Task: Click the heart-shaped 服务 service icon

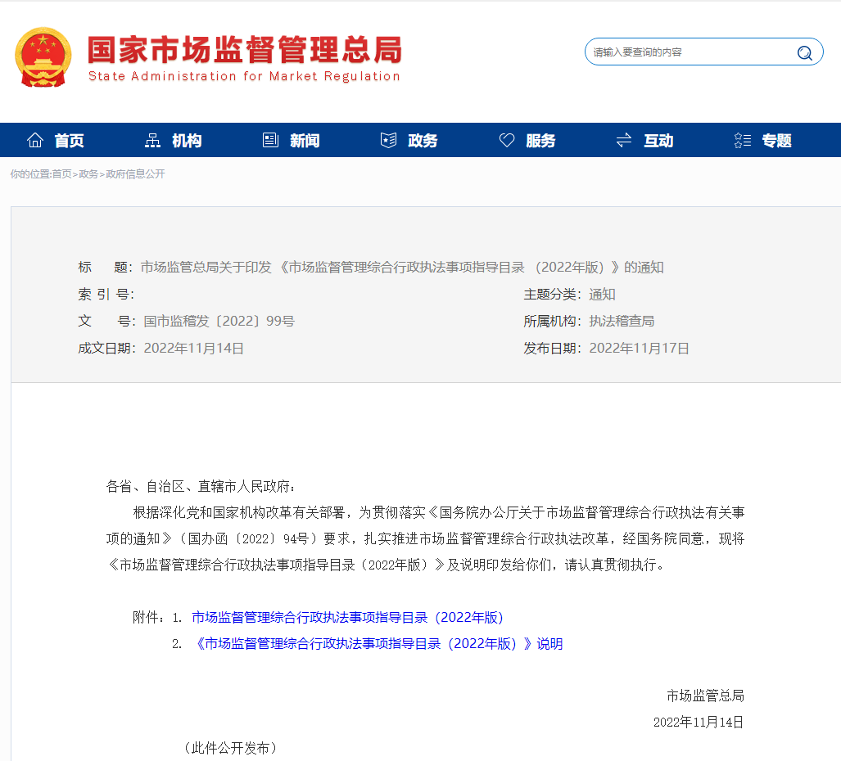Action: pyautogui.click(x=507, y=139)
